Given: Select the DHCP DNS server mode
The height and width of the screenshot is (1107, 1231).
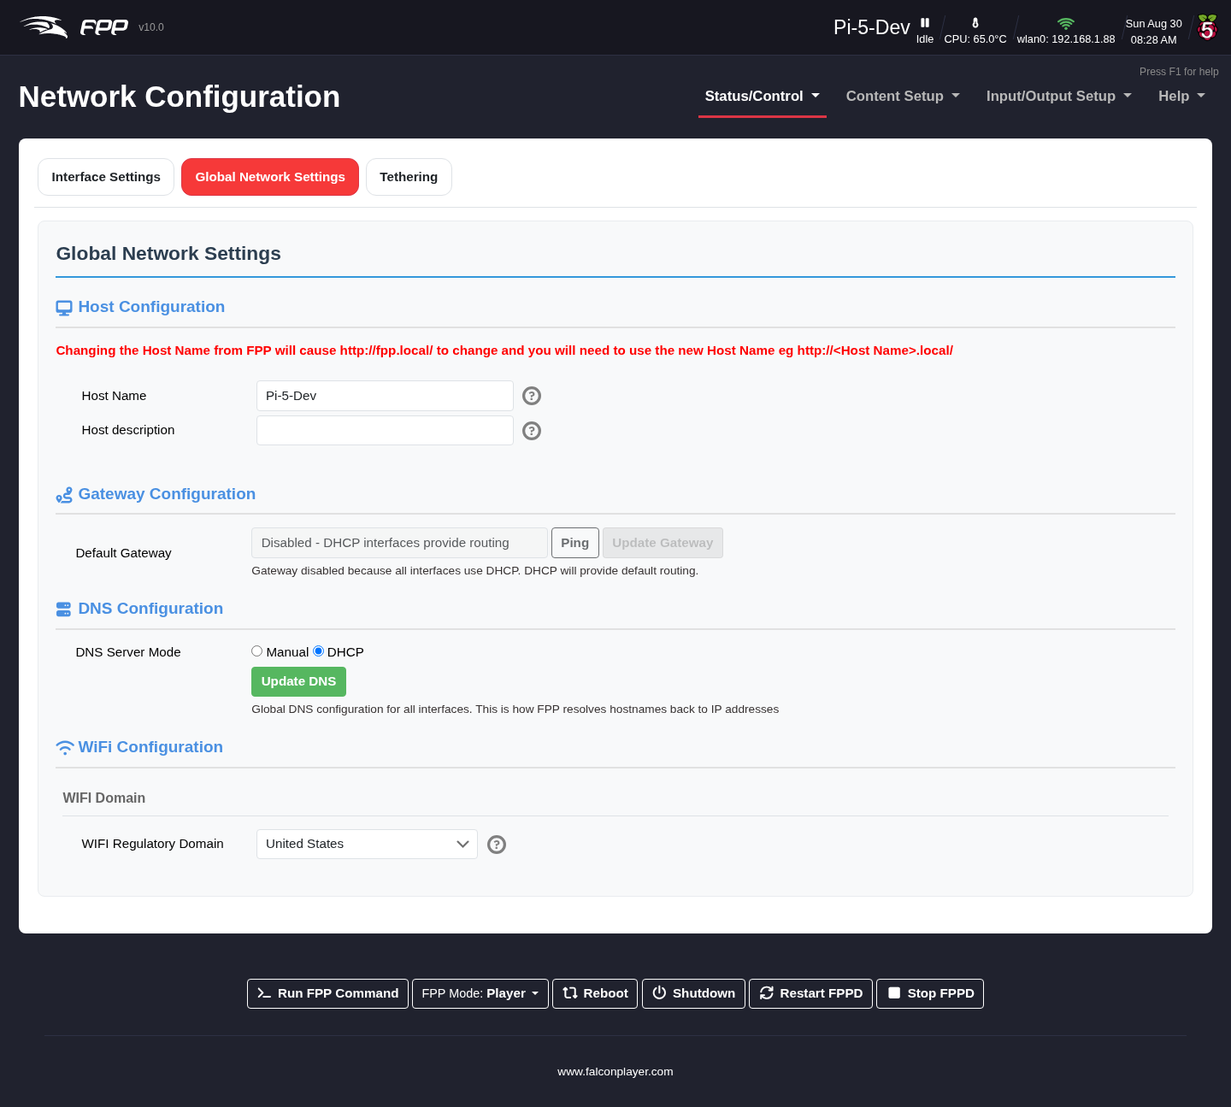Looking at the screenshot, I should (x=319, y=651).
